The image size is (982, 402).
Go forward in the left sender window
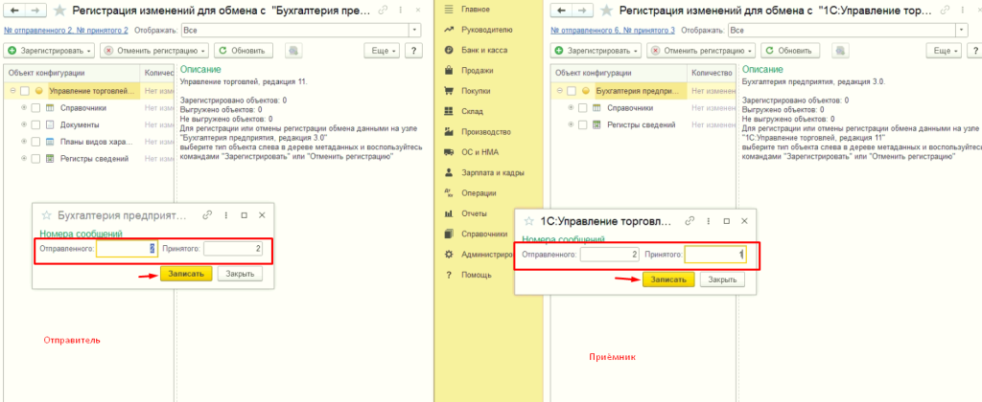(35, 11)
